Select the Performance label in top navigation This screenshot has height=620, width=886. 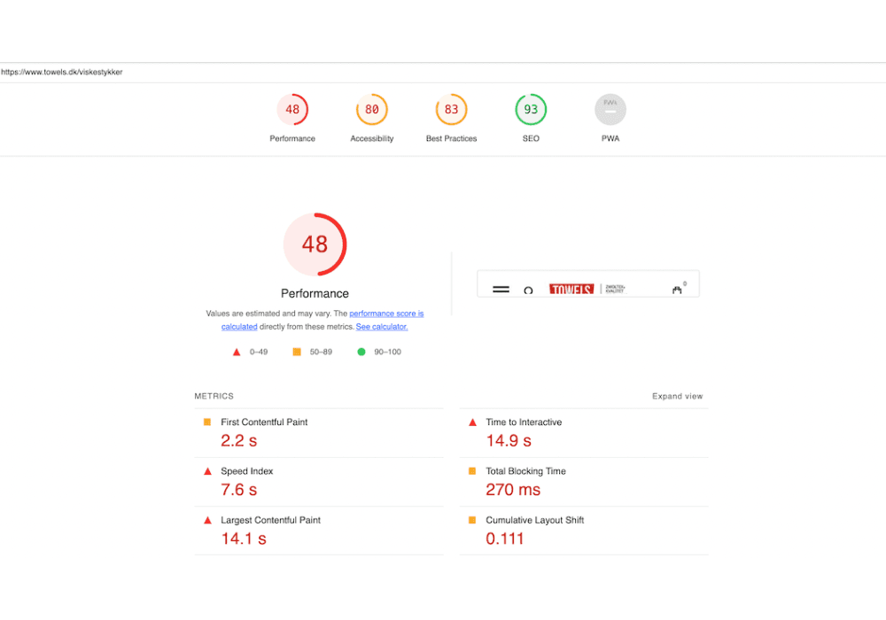point(292,138)
